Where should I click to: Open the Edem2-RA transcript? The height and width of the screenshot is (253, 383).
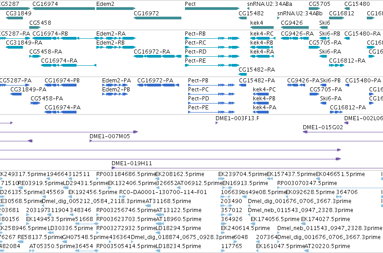(116, 38)
